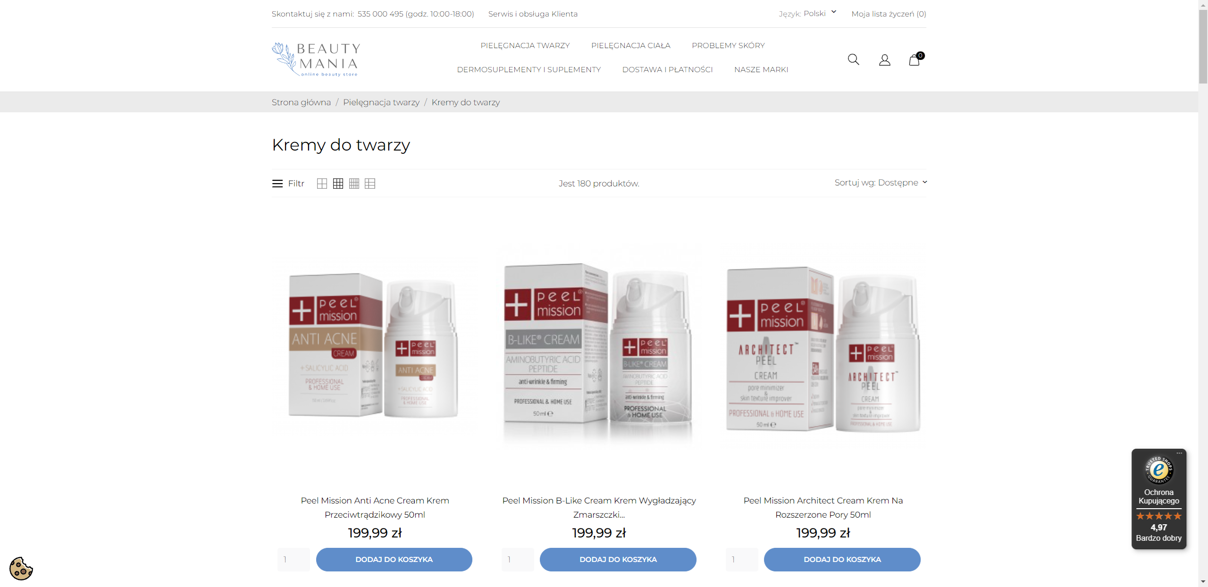Open the shopping bag cart icon
The width and height of the screenshot is (1208, 587).
coord(915,59)
